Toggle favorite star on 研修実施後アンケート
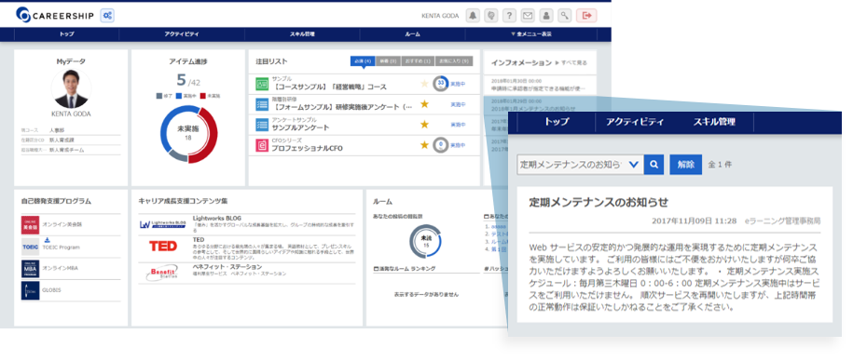853x361 pixels. point(424,103)
